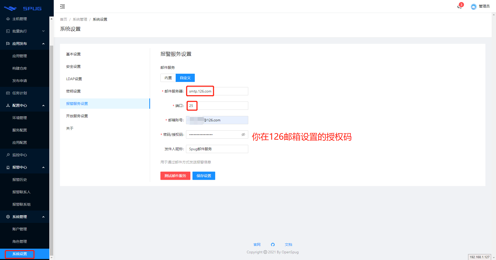Select the 主机管理 host icon in sidebar
496x260 pixels.
click(x=7, y=19)
